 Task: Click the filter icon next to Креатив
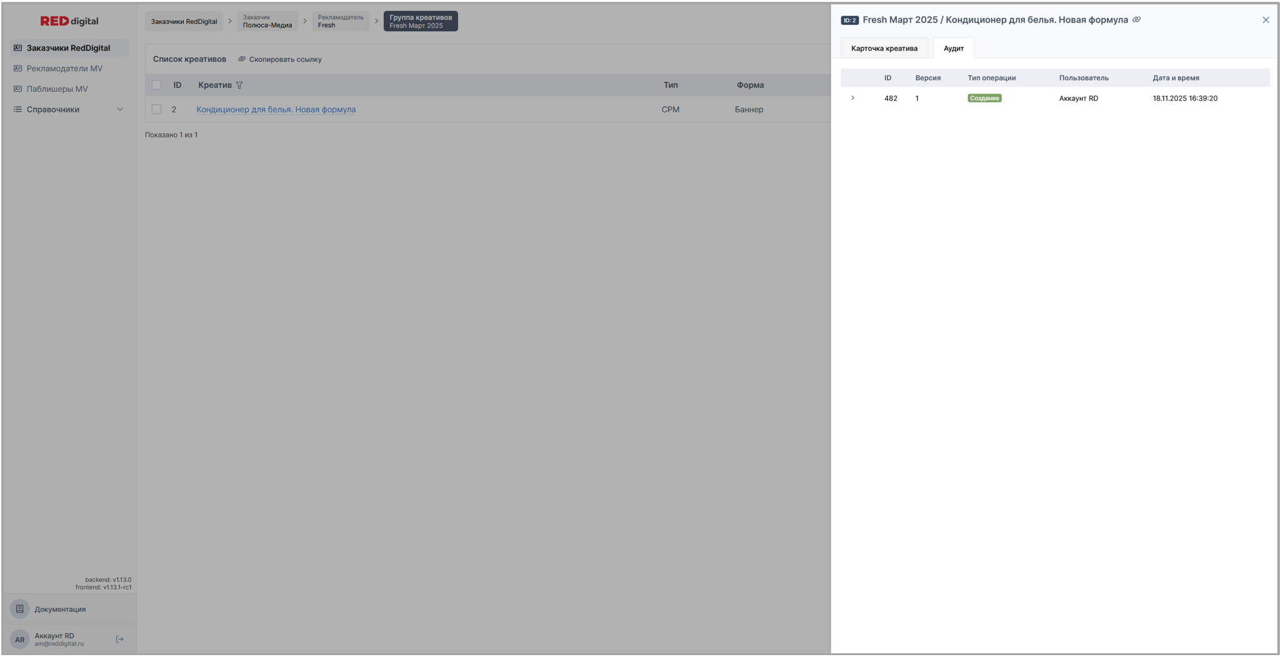point(239,85)
